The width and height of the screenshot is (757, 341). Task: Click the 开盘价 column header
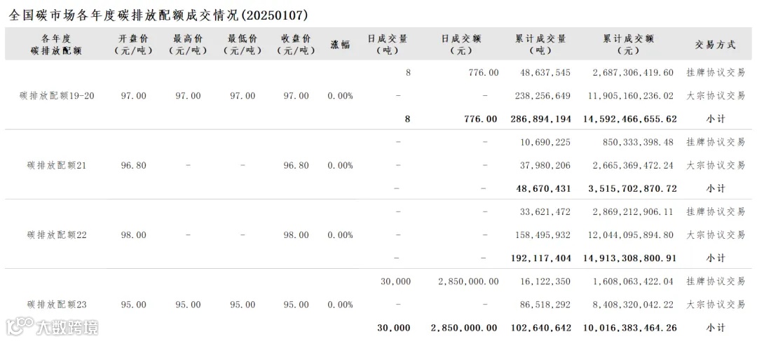[133, 44]
